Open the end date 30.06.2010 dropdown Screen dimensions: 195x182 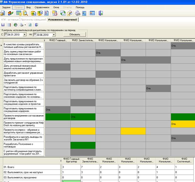(x=54, y=34)
